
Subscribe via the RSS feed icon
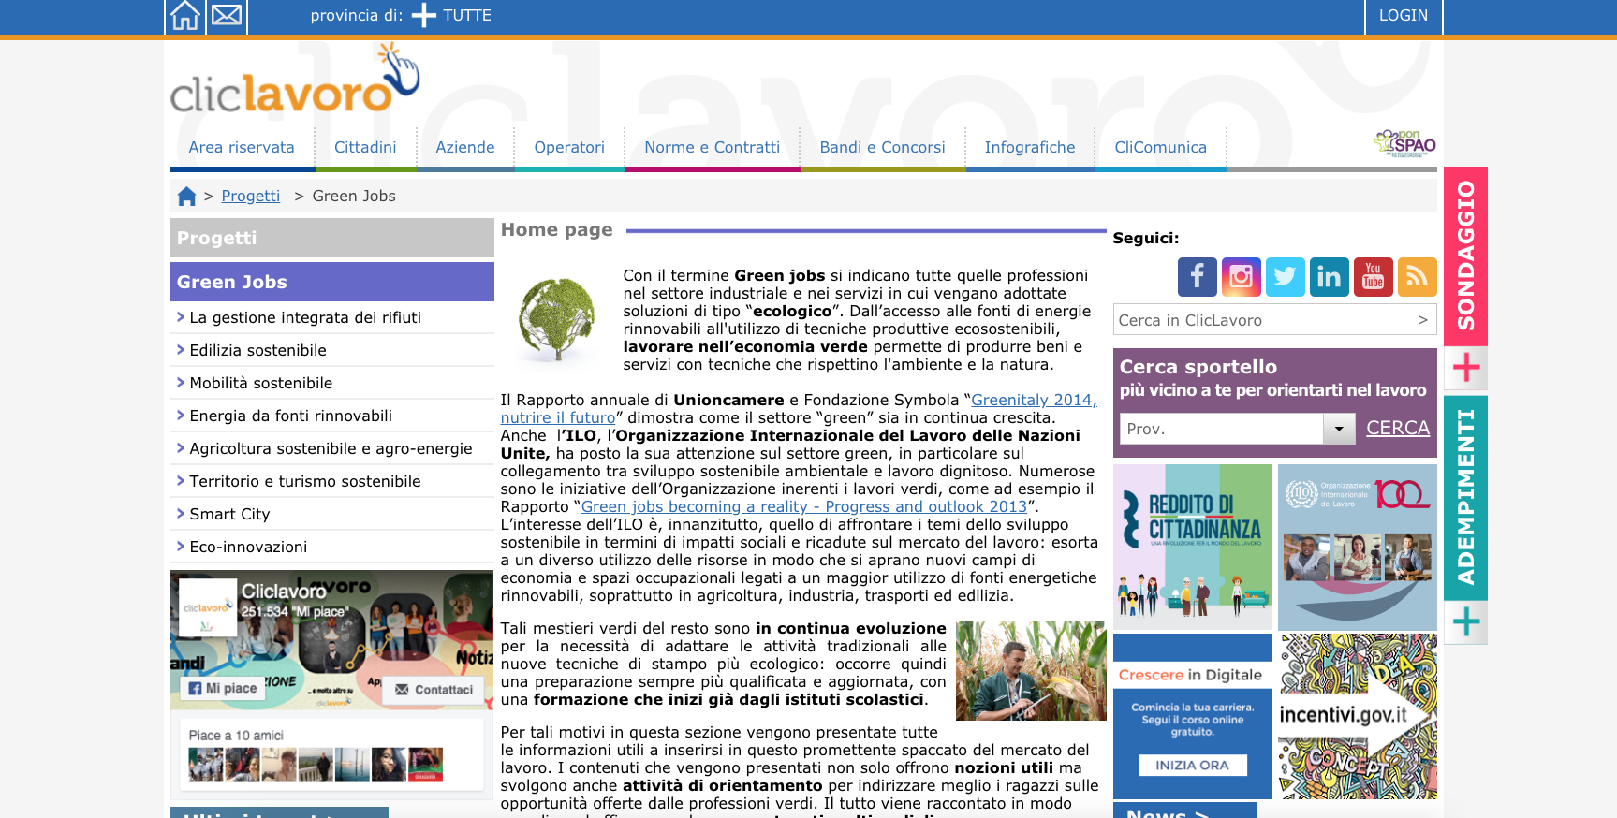[1417, 277]
